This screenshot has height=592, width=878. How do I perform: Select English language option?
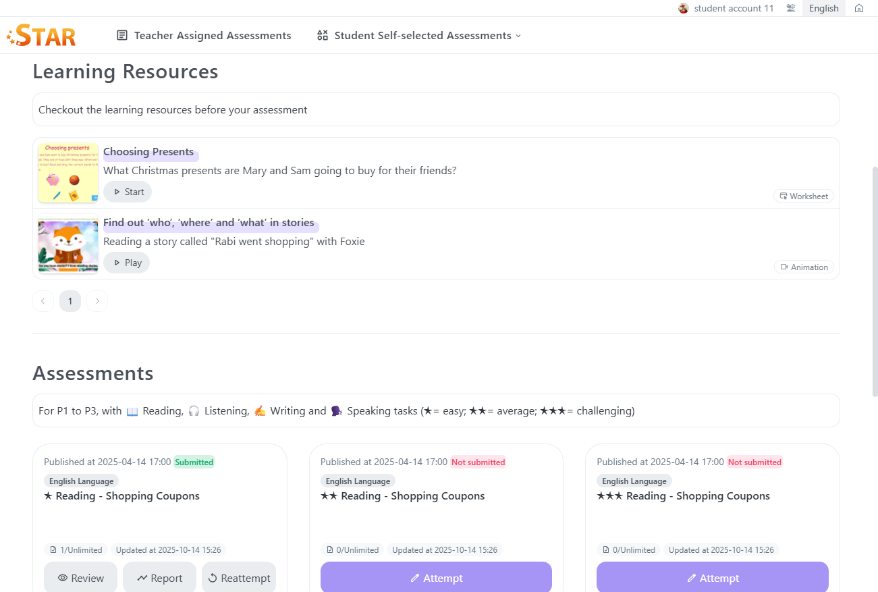tap(823, 8)
